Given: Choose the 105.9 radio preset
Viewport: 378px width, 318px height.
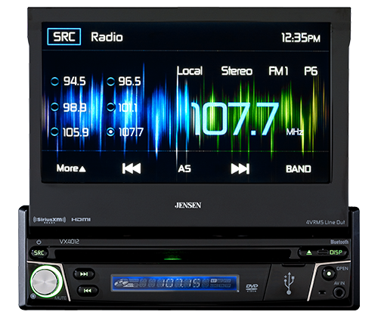Looking at the screenshot, I should (x=70, y=131).
